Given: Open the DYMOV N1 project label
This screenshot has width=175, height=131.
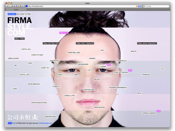Looking at the screenshot, I should 57,86.
